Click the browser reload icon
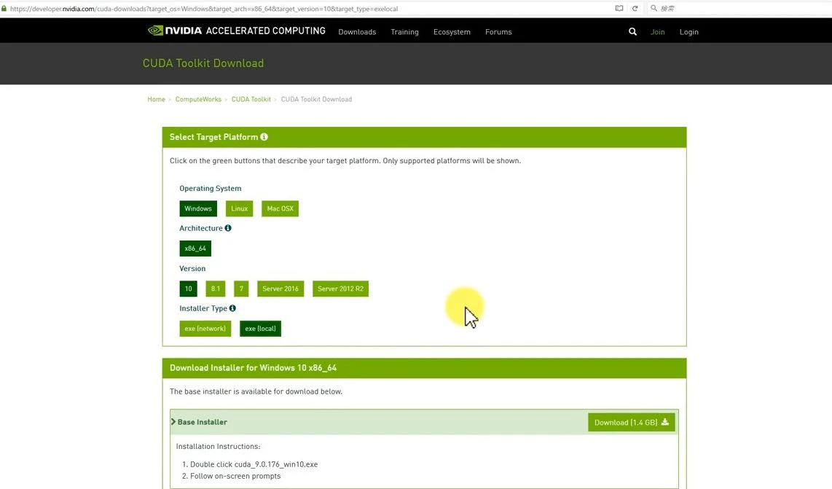 point(635,9)
